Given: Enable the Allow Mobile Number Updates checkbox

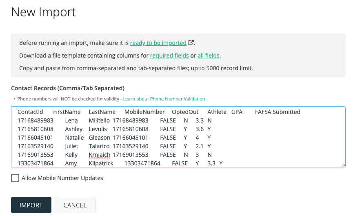Looking at the screenshot, I should [15, 178].
